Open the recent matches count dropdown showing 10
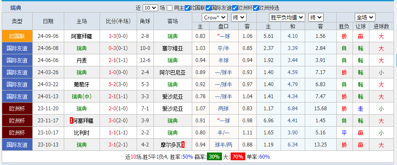Image resolution: width=397 pixels, height=165 pixels. coord(150,8)
